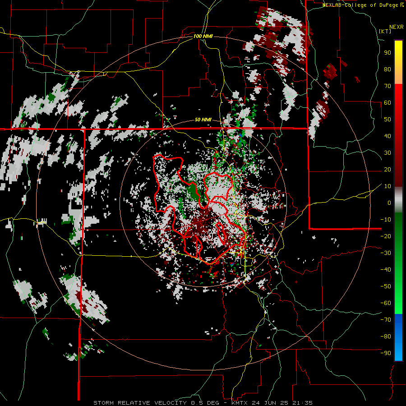Image resolution: width=406 pixels, height=406 pixels.
Task: Click the NEXR label above the color scale
Action: click(397, 27)
